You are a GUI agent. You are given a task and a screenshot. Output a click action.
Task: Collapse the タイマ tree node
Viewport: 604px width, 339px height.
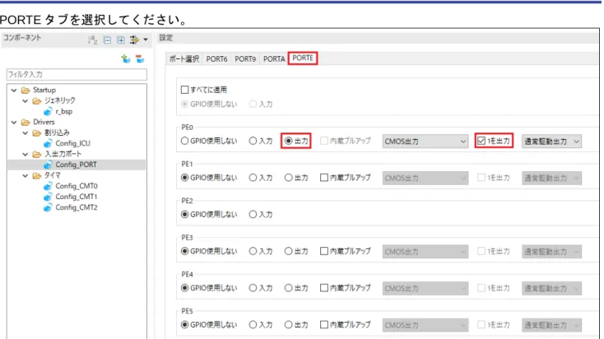point(25,175)
